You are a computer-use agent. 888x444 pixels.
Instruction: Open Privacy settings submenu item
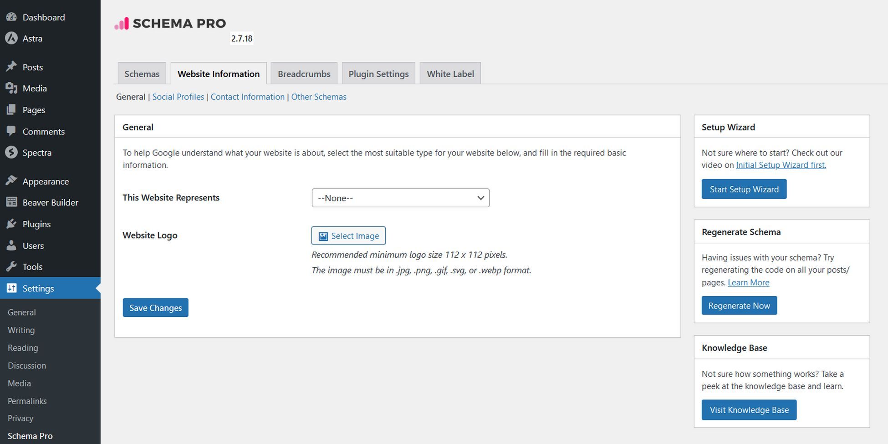(20, 418)
